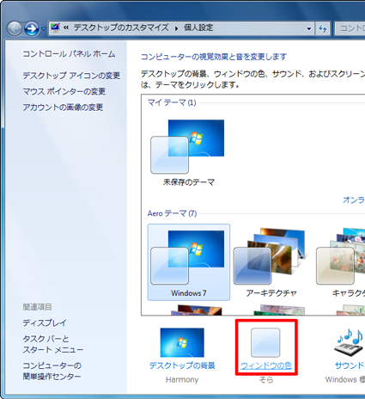Expand the address bar history dropdown
This screenshot has height=399, width=365.
point(308,28)
